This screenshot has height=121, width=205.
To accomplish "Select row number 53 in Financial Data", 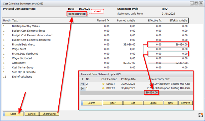I will [x=83, y=84].
